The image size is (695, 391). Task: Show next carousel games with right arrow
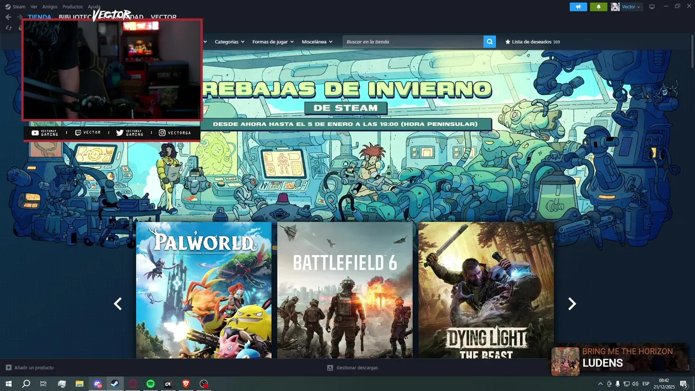[x=572, y=304]
